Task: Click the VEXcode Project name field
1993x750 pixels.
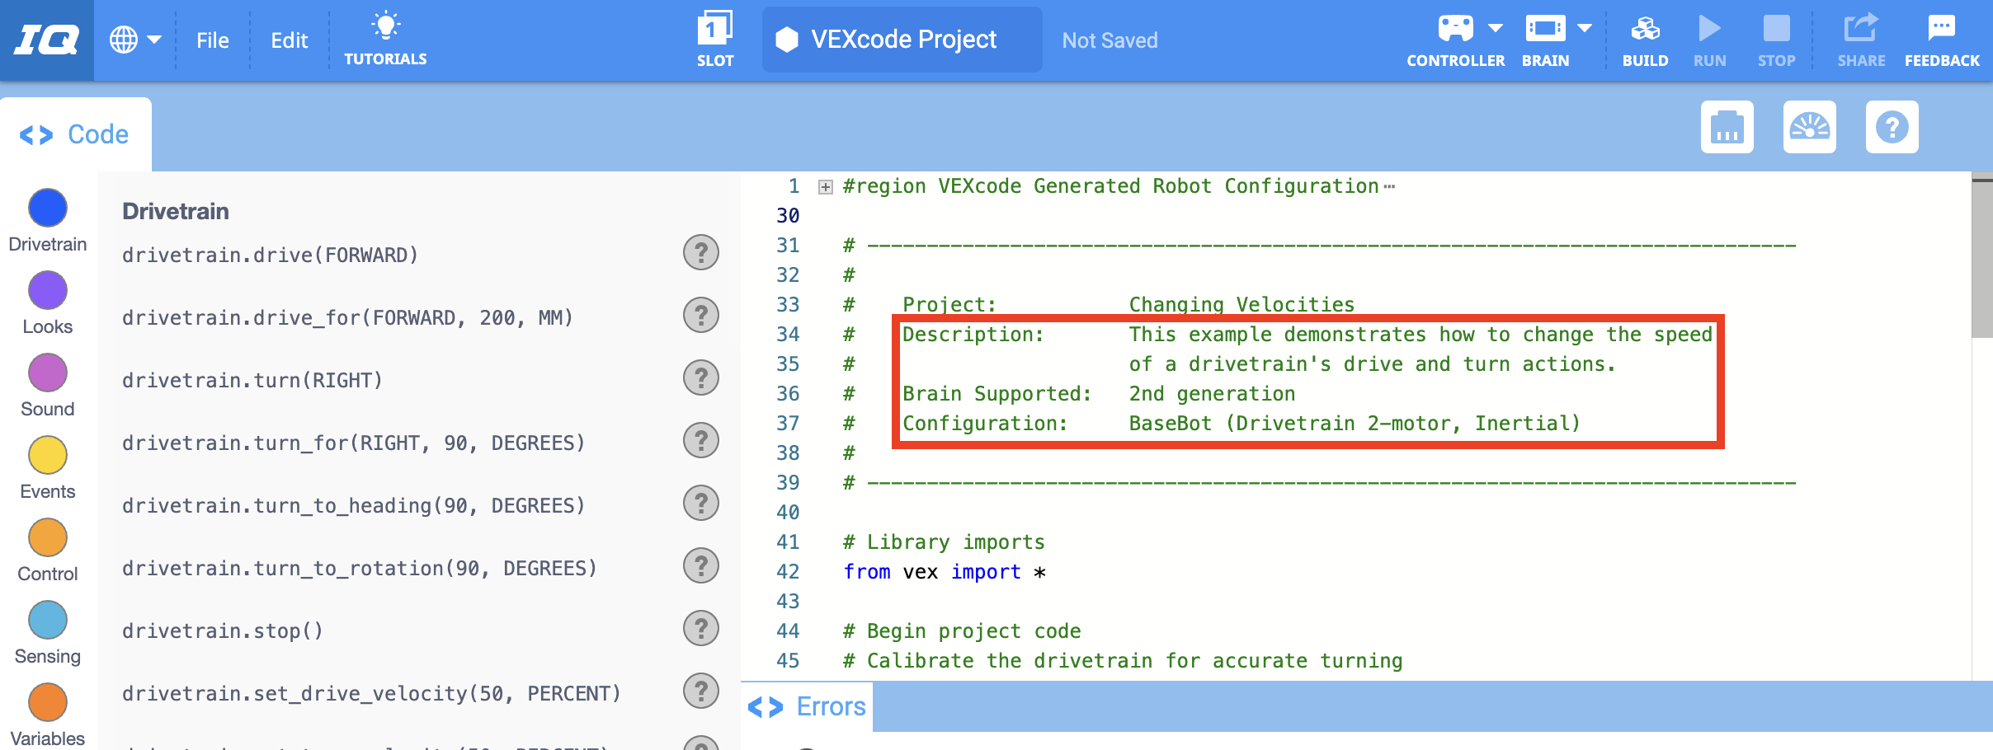Action: (902, 40)
